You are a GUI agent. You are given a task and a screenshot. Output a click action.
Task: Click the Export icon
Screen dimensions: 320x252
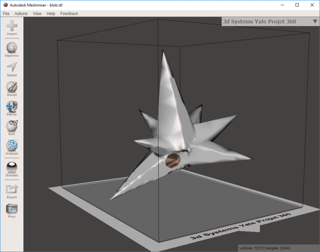pos(12,191)
